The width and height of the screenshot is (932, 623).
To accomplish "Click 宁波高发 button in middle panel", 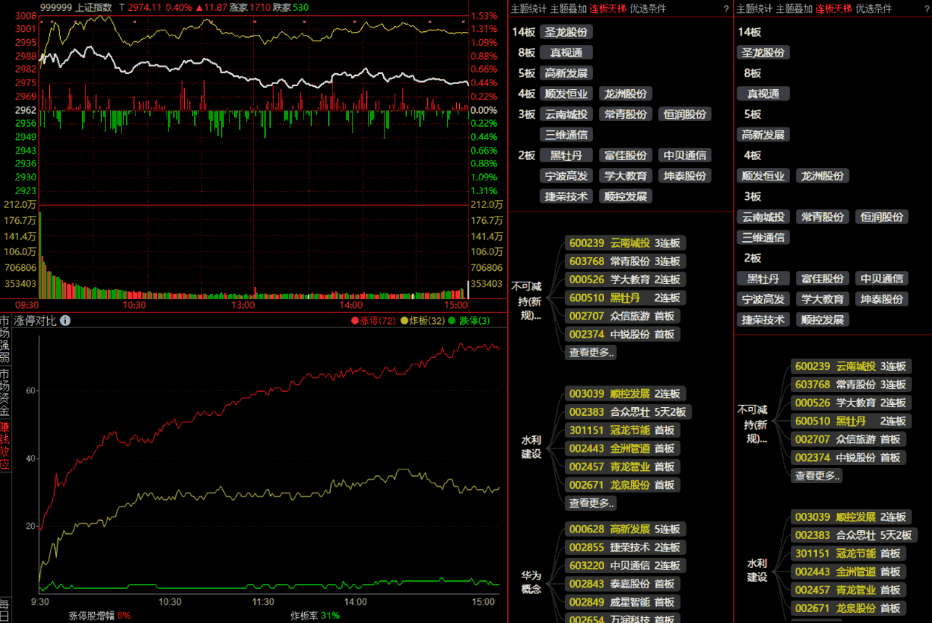I will pyautogui.click(x=566, y=175).
